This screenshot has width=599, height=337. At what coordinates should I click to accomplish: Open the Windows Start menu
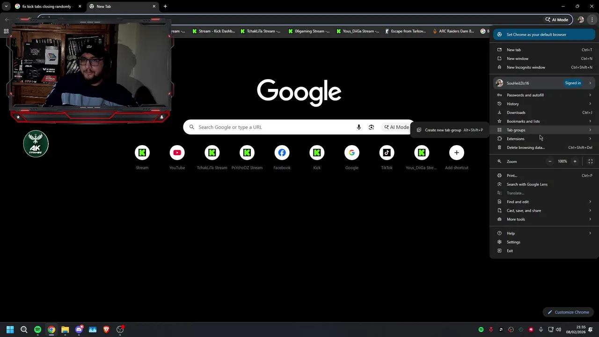click(x=10, y=330)
